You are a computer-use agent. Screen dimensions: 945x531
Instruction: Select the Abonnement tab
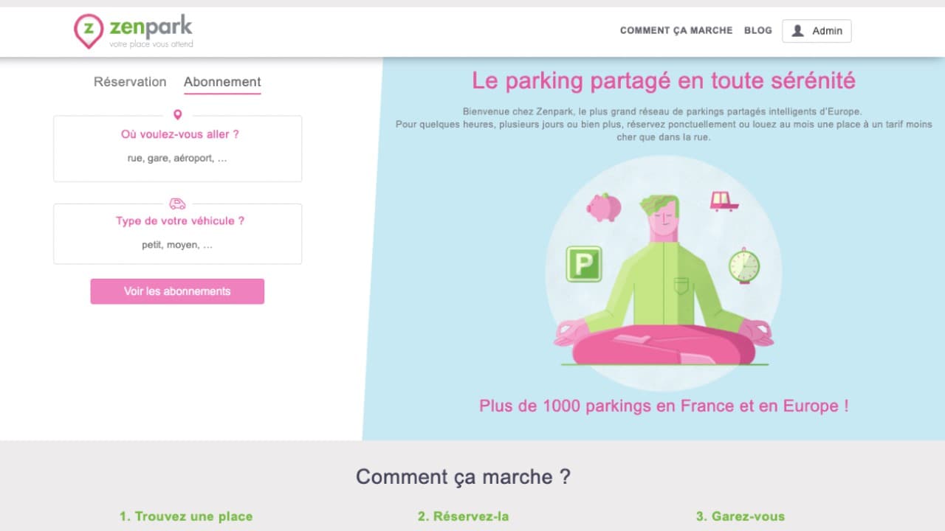coord(222,82)
